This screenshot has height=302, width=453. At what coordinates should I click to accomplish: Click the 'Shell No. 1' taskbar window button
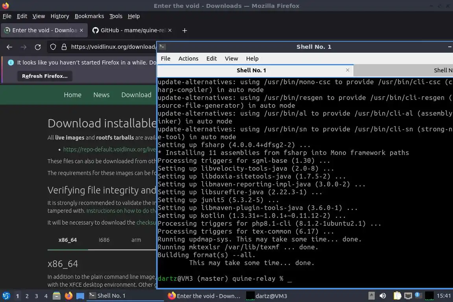click(x=125, y=296)
